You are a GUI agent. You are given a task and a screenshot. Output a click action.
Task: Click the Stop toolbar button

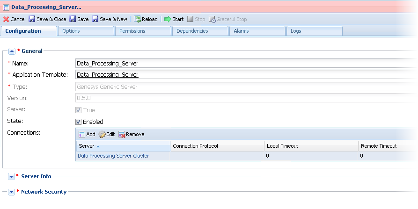[x=196, y=19]
